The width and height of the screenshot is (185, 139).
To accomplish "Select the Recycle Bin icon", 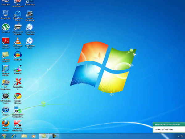I will click(6, 15).
